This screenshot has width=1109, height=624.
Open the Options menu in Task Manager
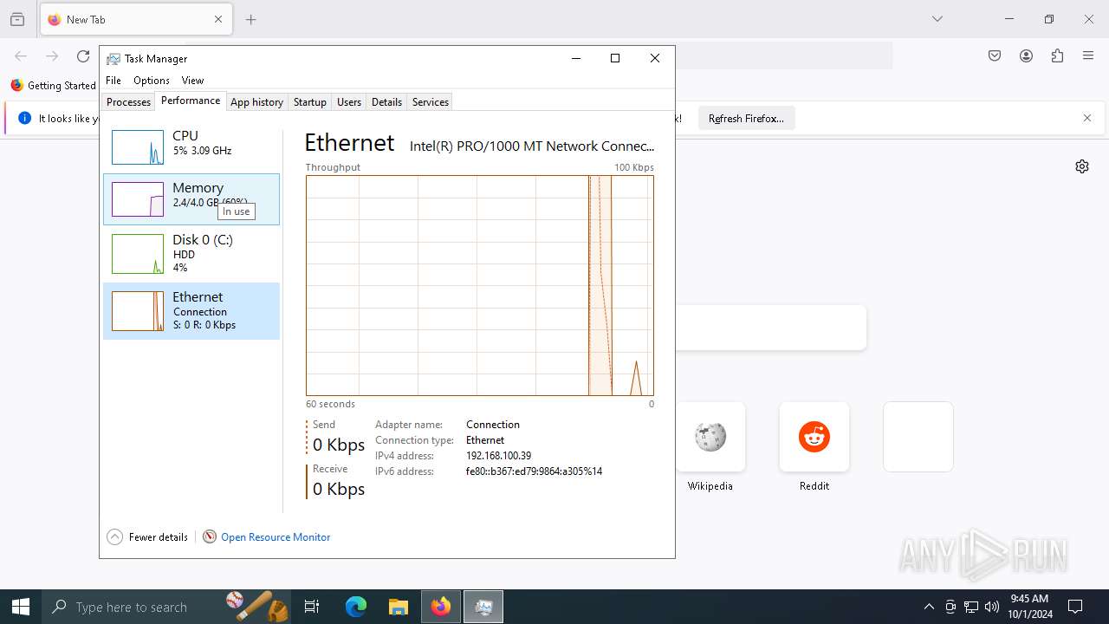tap(152, 81)
